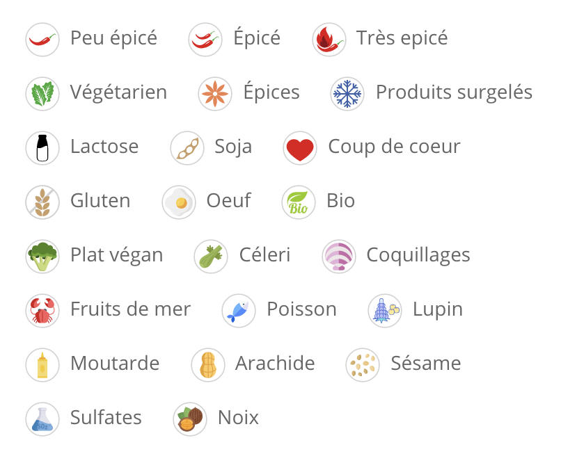This screenshot has height=470, width=561.
Task: Select the flaming chili Très epicé icon
Action: pyautogui.click(x=329, y=39)
